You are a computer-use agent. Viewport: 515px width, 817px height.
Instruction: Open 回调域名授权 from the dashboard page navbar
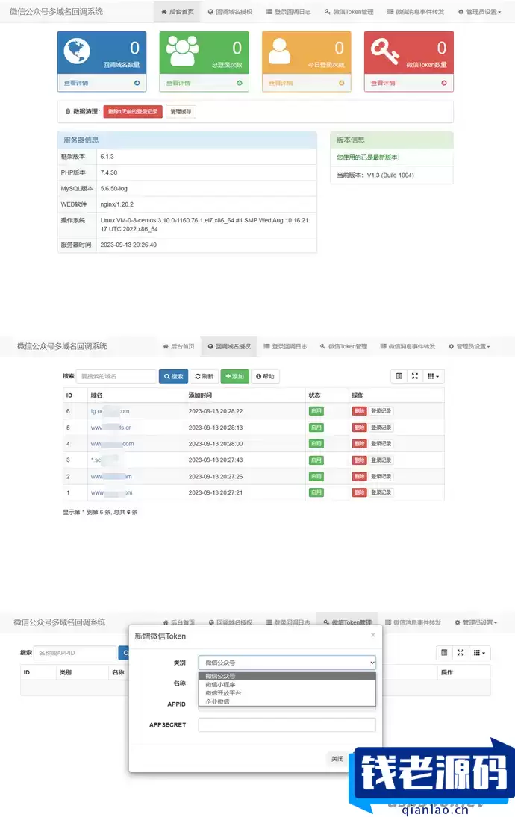tap(230, 11)
